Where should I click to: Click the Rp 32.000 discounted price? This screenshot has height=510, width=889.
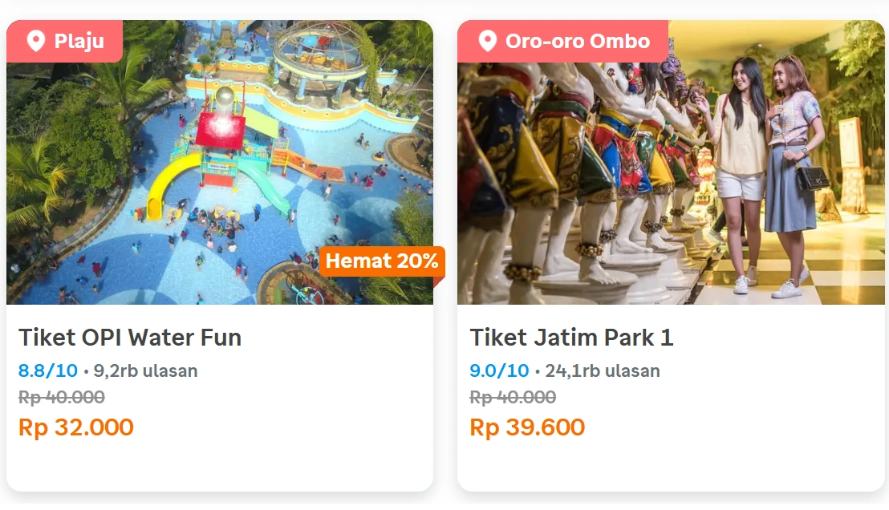[76, 427]
